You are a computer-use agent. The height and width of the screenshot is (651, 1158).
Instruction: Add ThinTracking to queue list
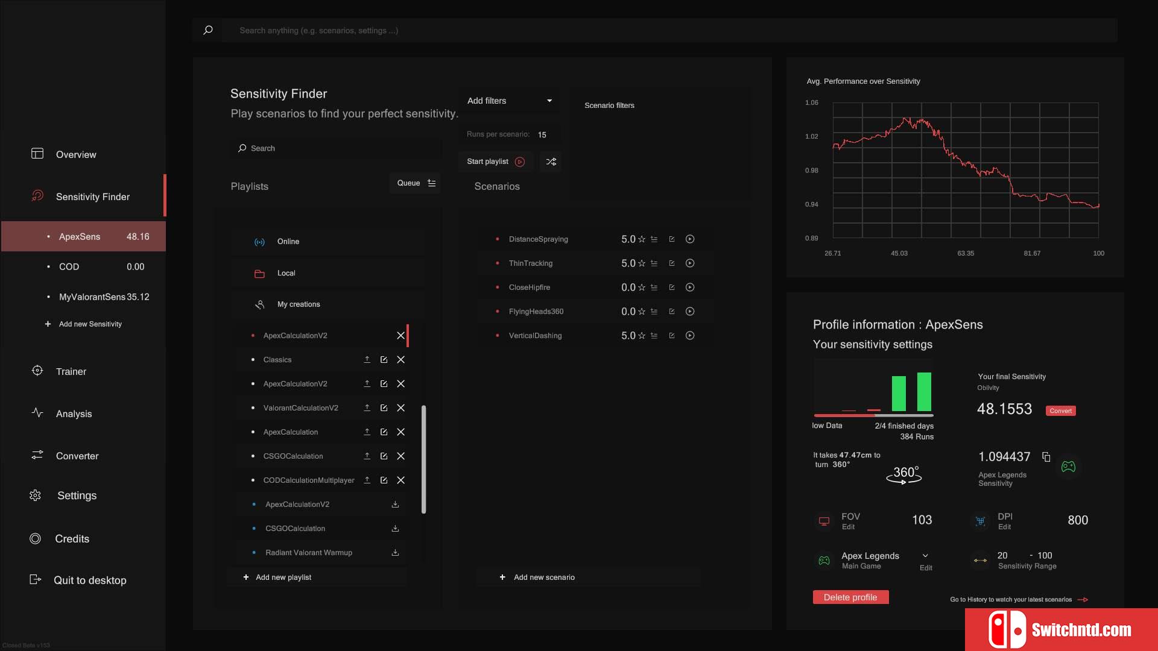(654, 263)
